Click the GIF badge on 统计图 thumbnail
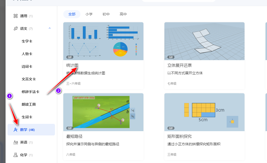The image size is (267, 163). point(70,57)
